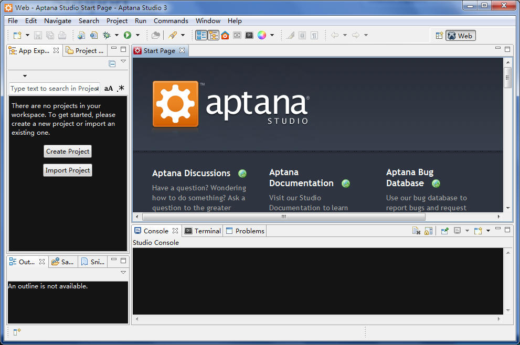Image resolution: width=520 pixels, height=345 pixels.
Task: Click the Pin Console icon
Action: pos(444,231)
